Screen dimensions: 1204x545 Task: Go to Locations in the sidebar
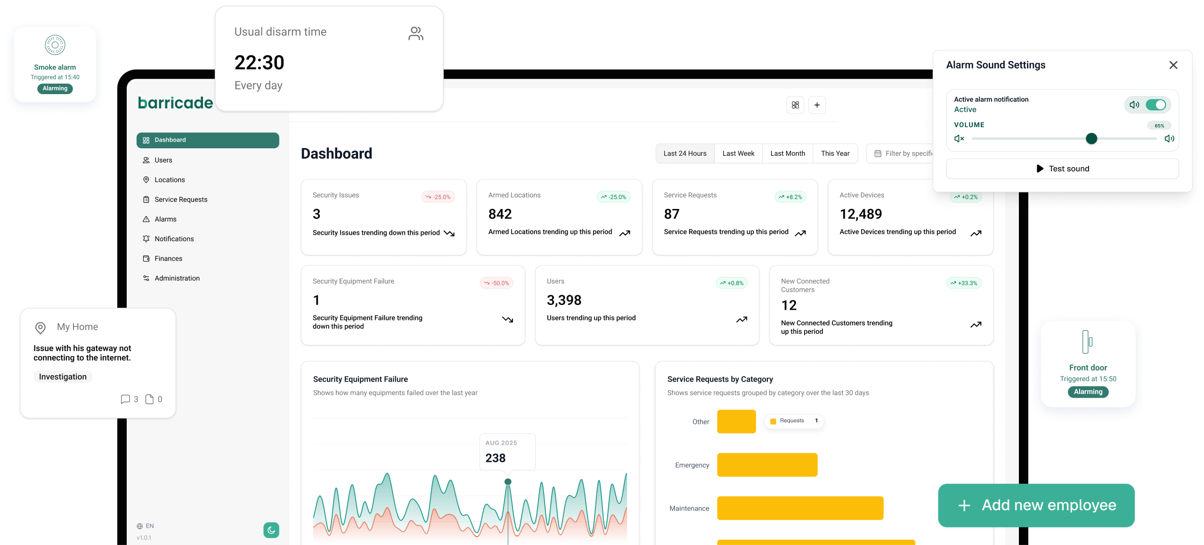click(x=208, y=180)
